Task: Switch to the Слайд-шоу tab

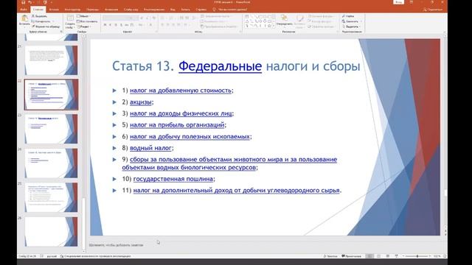Action: [x=131, y=10]
